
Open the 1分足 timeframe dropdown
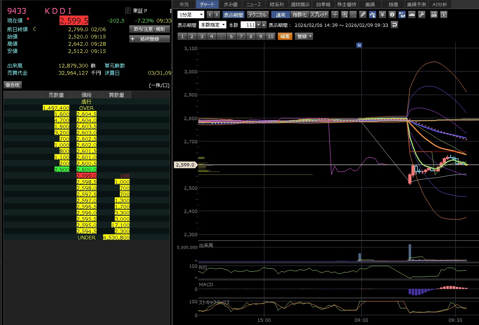click(191, 15)
